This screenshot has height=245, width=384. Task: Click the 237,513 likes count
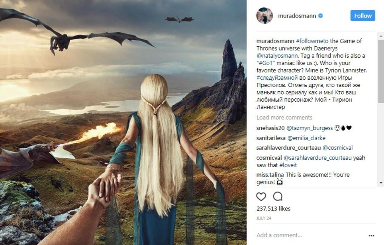273,209
